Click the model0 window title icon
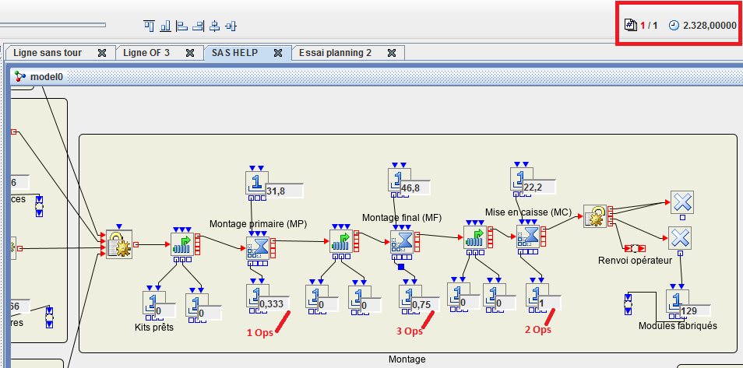 coord(20,76)
